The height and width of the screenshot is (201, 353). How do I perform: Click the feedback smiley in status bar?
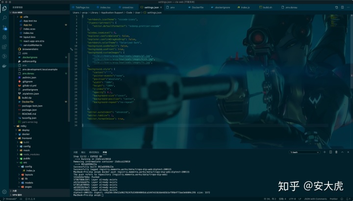tap(342, 199)
